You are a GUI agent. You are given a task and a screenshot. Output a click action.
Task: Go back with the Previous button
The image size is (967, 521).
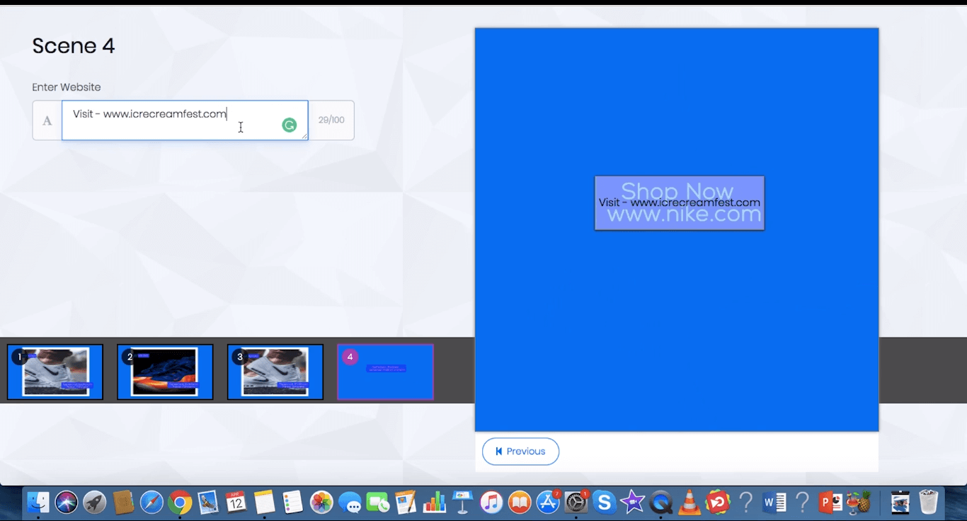pos(520,452)
